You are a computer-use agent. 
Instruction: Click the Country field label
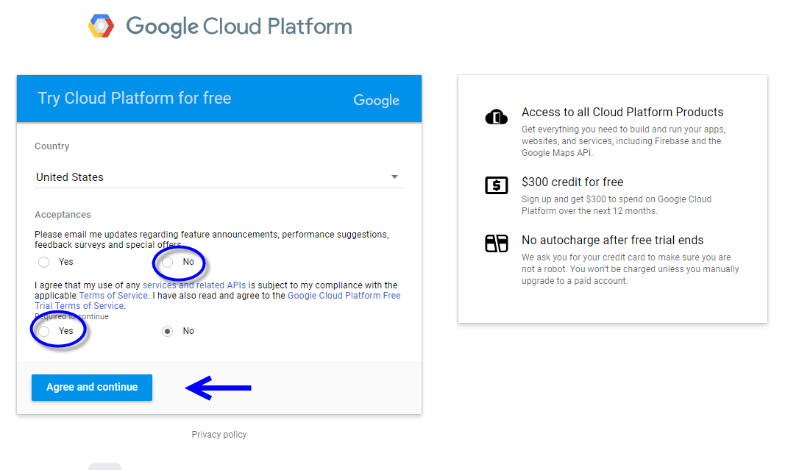[51, 146]
